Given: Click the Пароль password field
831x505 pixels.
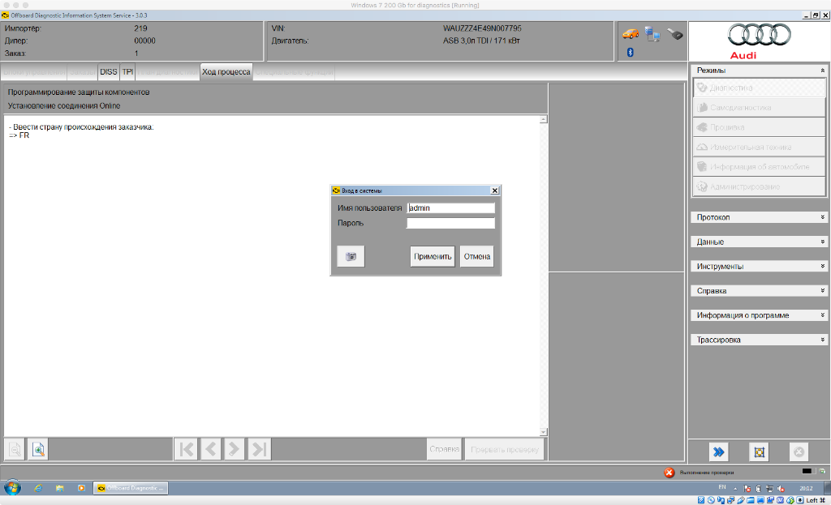Looking at the screenshot, I should [450, 223].
